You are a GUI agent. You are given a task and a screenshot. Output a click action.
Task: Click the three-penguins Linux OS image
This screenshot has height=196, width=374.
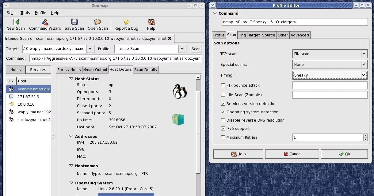[x=180, y=91]
